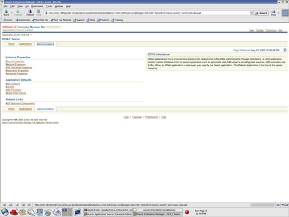The height and width of the screenshot is (217, 289).
Task: Click the header Preferences link
Action: pyautogui.click(x=271, y=30)
